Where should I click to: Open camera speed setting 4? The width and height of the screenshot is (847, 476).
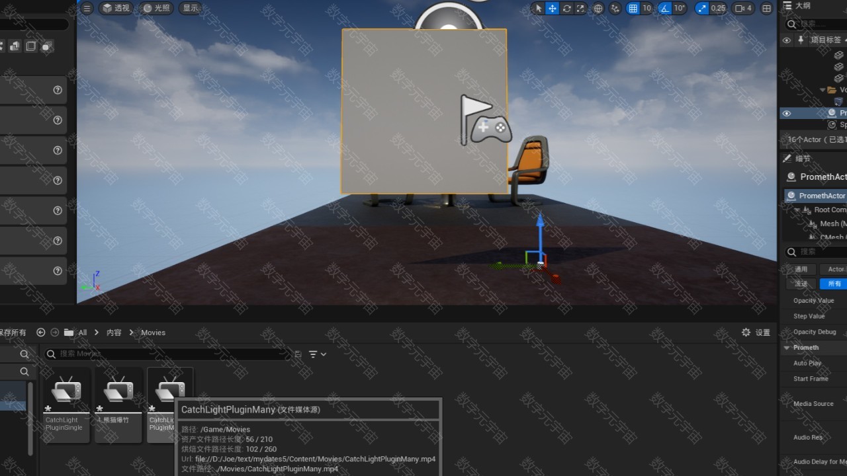(x=744, y=8)
